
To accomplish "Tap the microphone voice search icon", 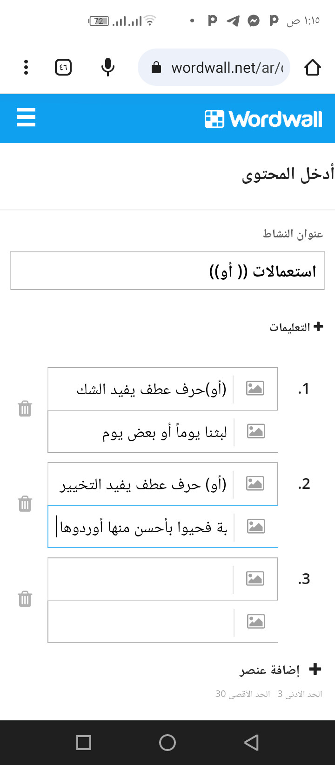I will click(108, 67).
